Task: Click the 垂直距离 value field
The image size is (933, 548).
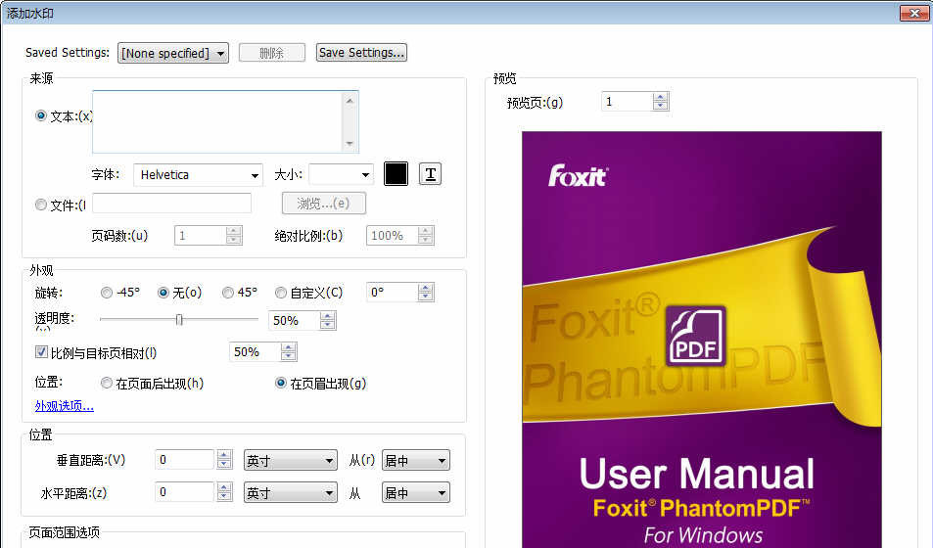Action: (185, 460)
